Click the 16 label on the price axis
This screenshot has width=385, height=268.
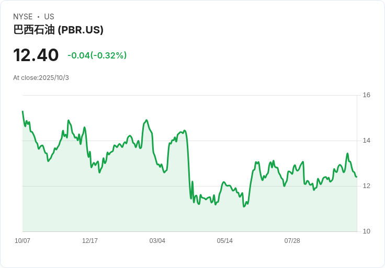coord(366,95)
